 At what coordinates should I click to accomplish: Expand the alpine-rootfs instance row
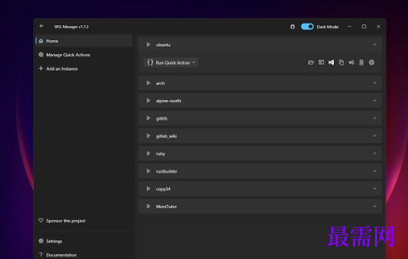[x=375, y=101]
